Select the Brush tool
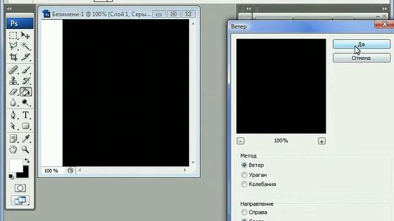This screenshot has height=221, width=394. (25, 70)
